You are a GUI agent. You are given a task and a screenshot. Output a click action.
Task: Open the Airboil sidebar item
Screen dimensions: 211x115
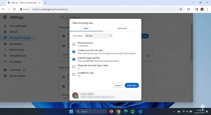(x=14, y=32)
